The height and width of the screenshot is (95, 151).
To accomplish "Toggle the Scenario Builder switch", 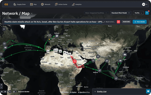I will pos(15,92).
